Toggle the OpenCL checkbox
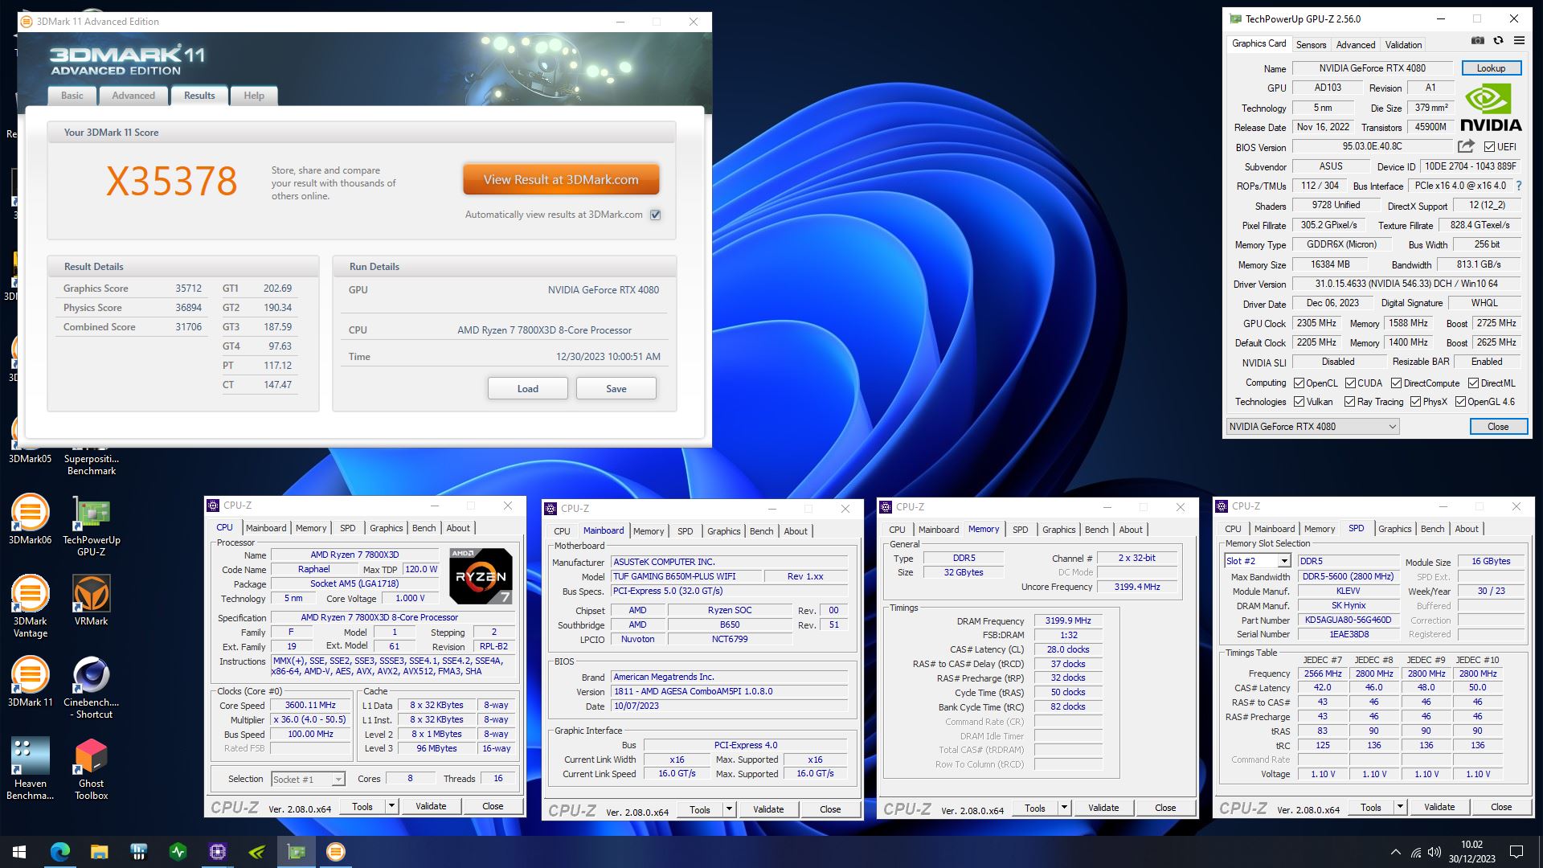Screen dimensions: 1543x868 tap(1299, 383)
